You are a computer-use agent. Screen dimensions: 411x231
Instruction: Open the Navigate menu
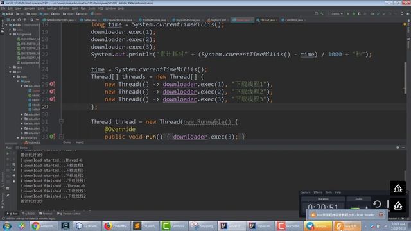pos(29,8)
